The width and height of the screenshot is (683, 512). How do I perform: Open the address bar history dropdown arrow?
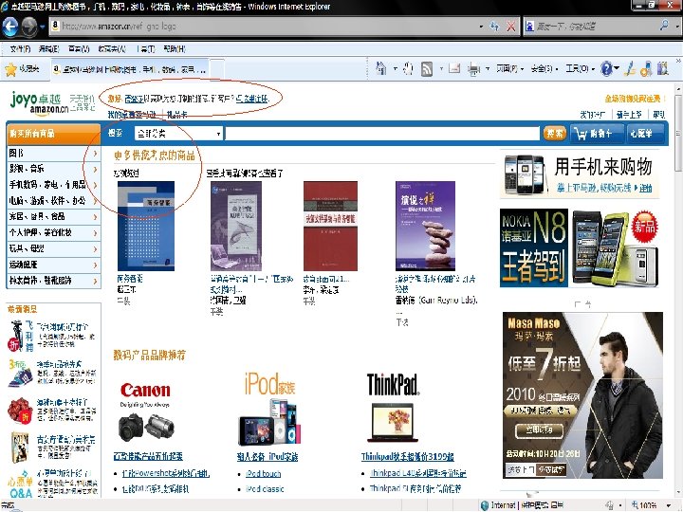click(481, 27)
